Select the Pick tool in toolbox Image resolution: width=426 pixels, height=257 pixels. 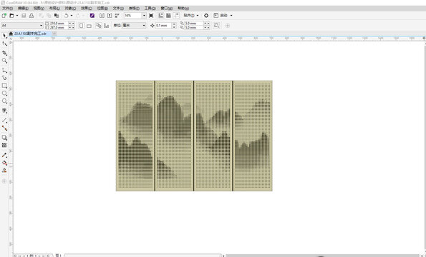pyautogui.click(x=4, y=36)
